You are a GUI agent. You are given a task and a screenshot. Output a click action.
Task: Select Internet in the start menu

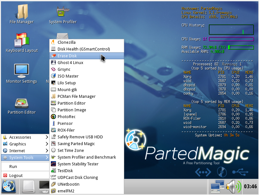click(25, 151)
